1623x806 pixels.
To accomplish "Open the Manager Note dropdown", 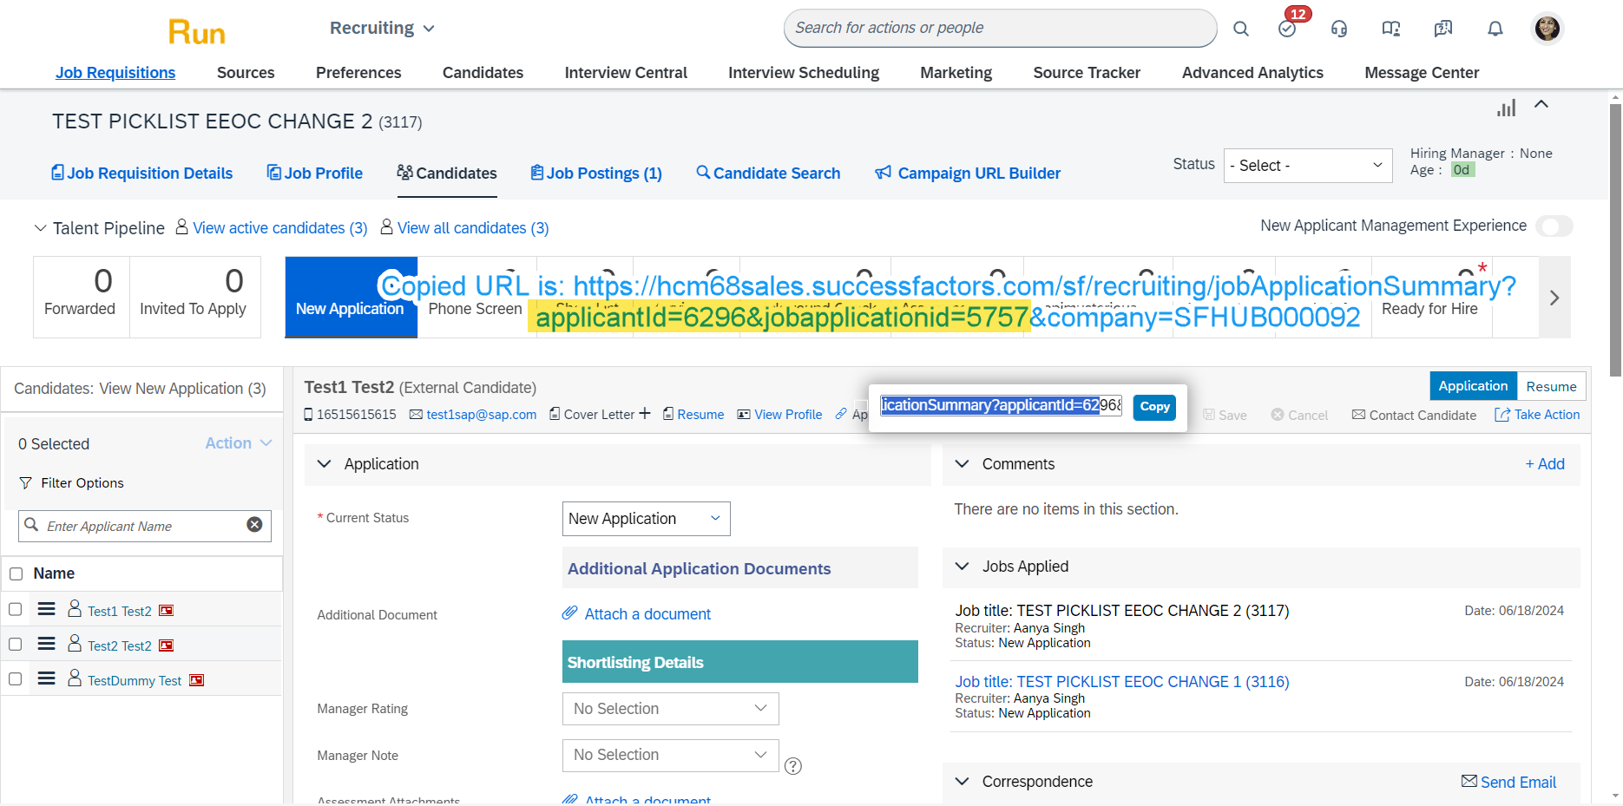I will (x=671, y=755).
